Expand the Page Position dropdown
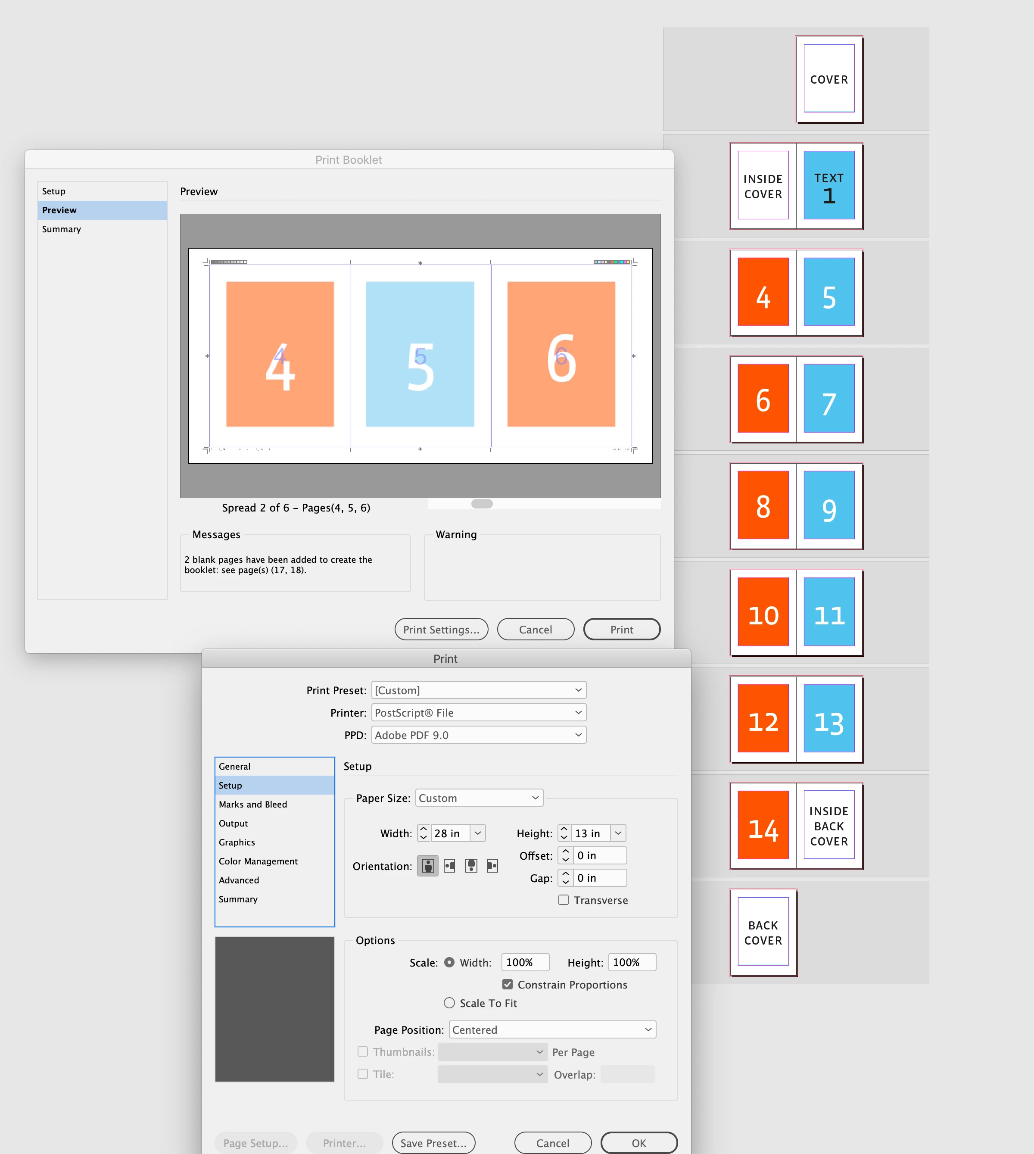The image size is (1034, 1154). pos(552,1029)
